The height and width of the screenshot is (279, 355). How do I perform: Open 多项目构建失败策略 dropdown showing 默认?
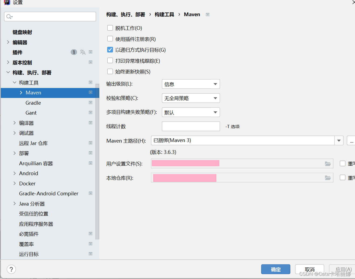point(191,112)
